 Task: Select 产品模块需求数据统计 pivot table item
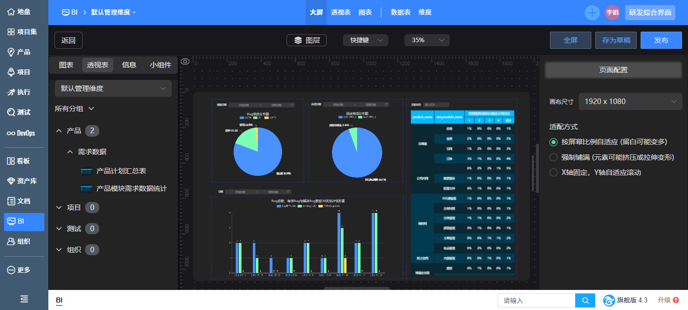[124, 189]
